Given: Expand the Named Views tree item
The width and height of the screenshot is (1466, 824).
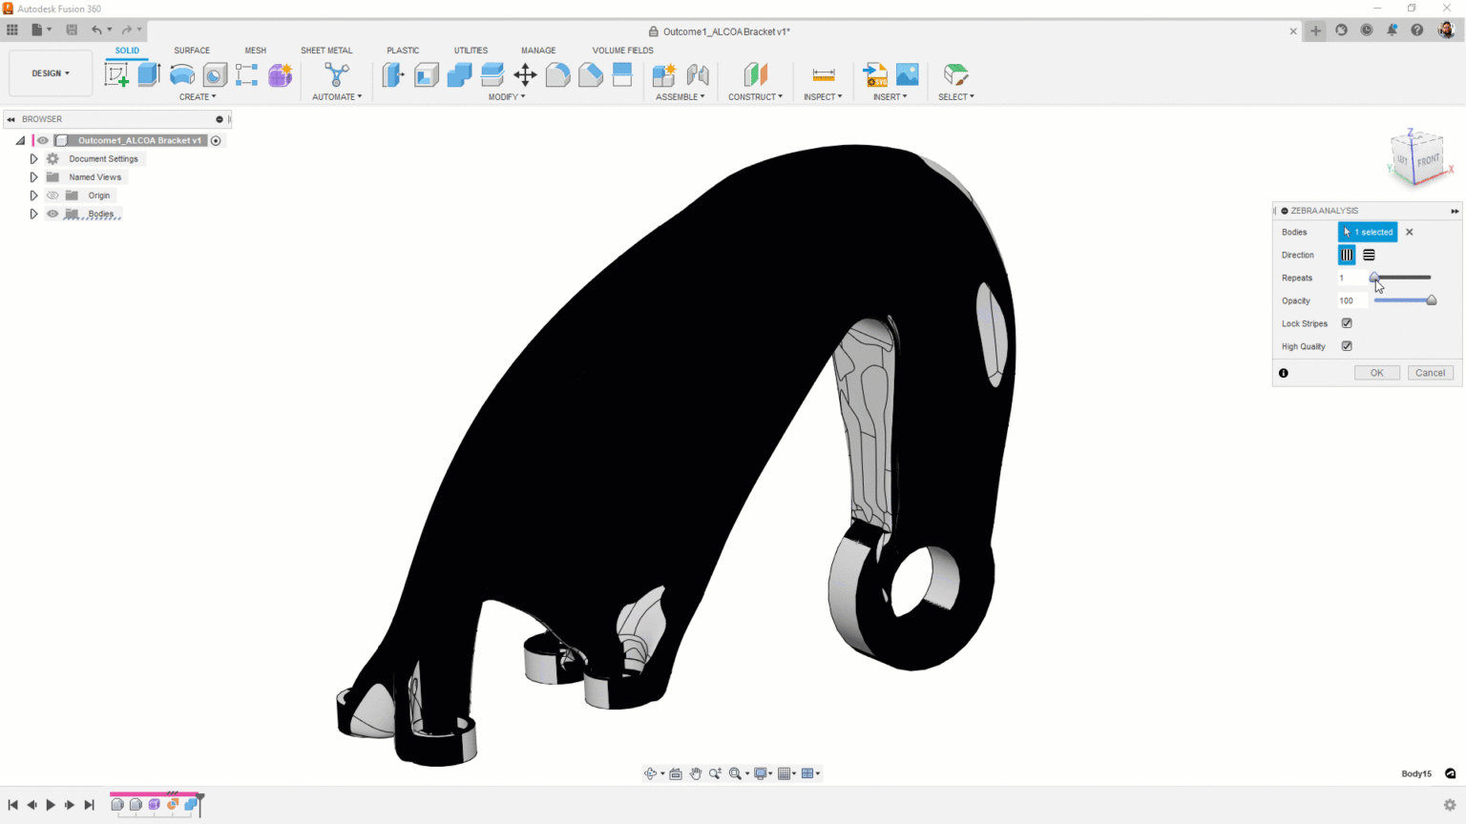Looking at the screenshot, I should [33, 176].
